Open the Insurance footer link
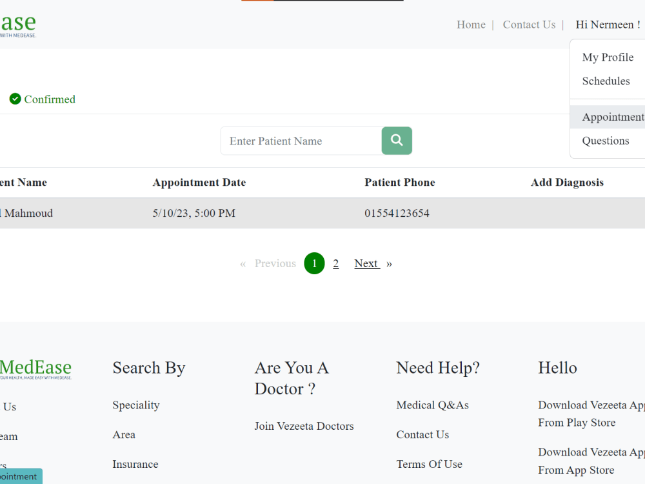This screenshot has width=645, height=484. [x=135, y=464]
